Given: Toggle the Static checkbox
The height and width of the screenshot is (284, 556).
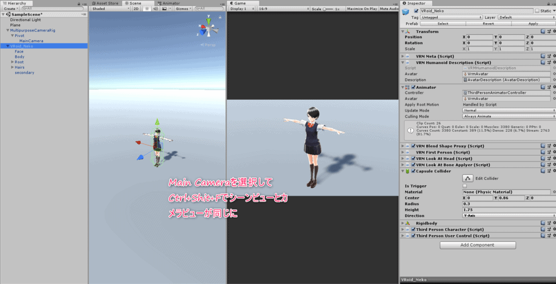Looking at the screenshot, I should tap(537, 11).
